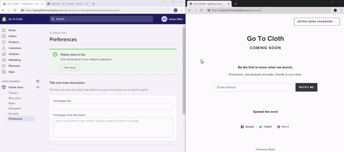Click the Analytics bar chart icon
The height and width of the screenshot is (152, 344).
[4, 54]
